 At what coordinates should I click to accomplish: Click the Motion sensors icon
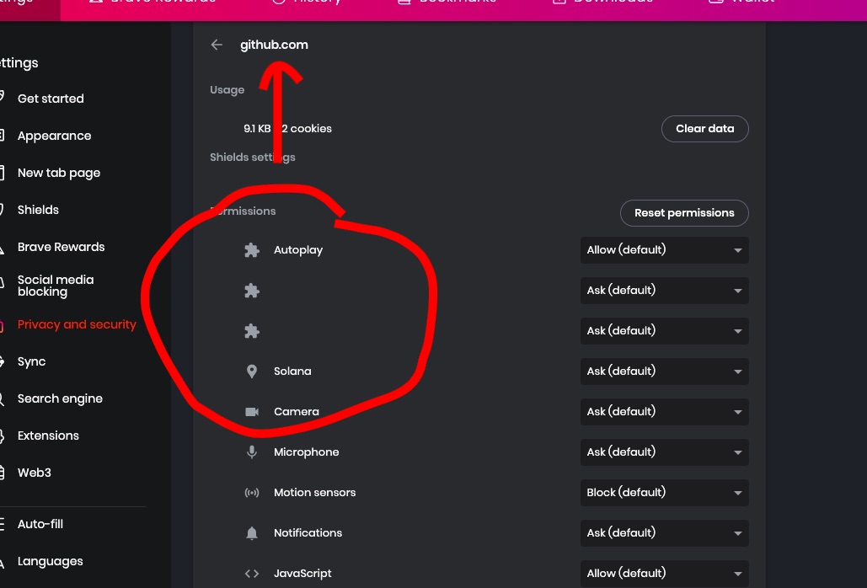252,493
